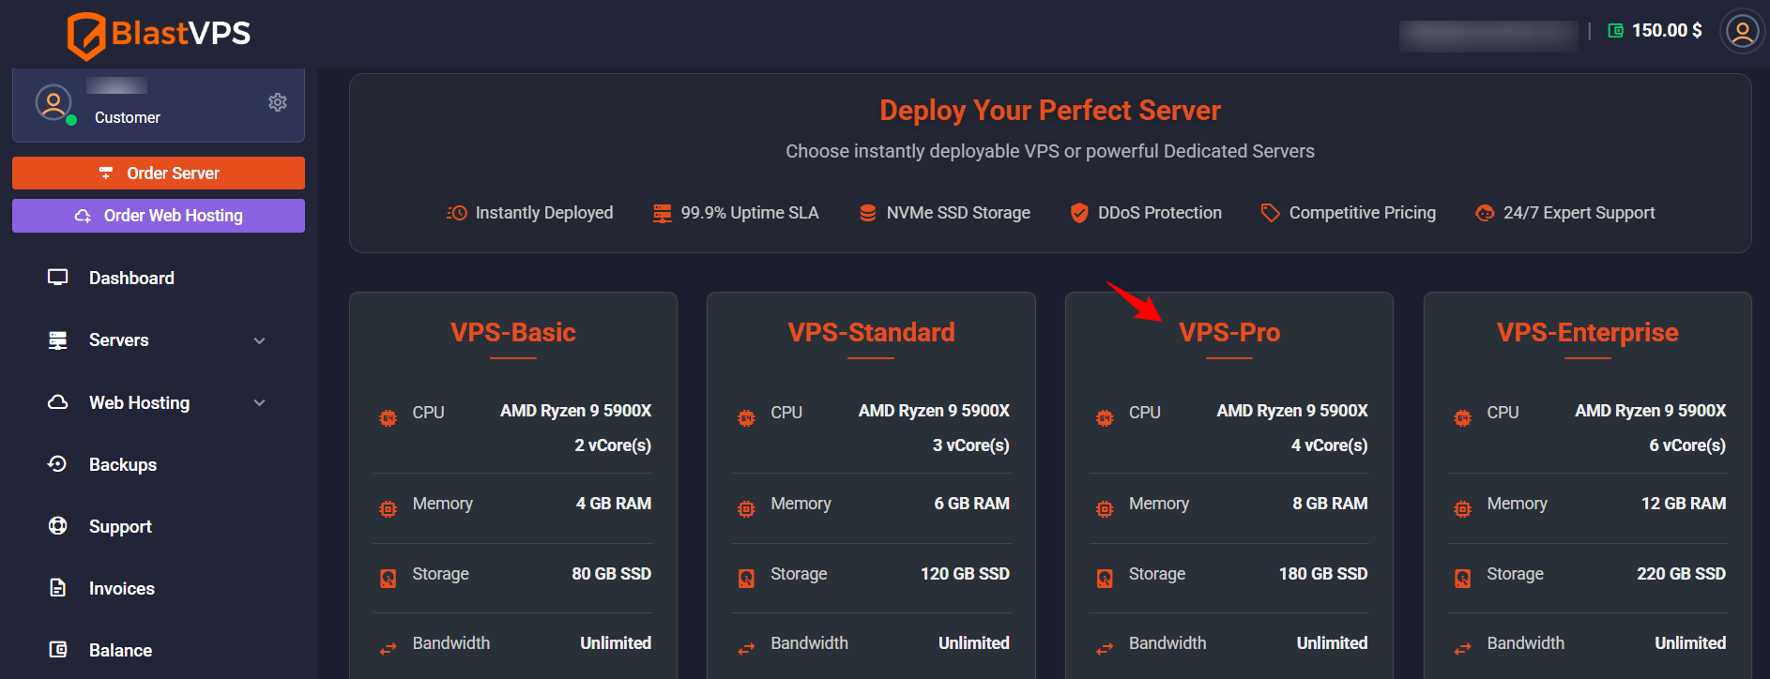Click the Backups history icon
The image size is (1770, 679).
58,464
